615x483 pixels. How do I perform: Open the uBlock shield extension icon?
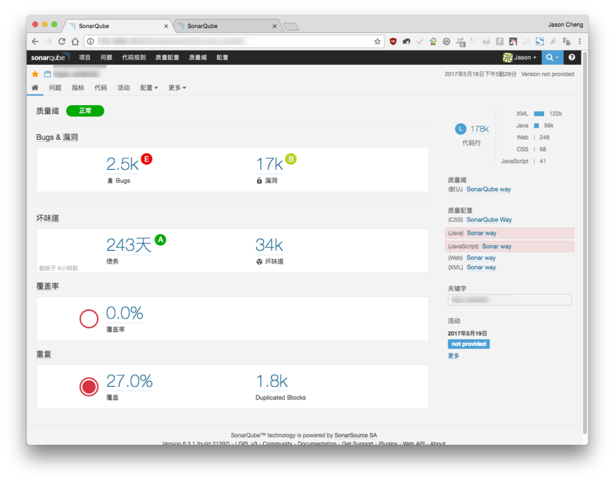click(393, 41)
